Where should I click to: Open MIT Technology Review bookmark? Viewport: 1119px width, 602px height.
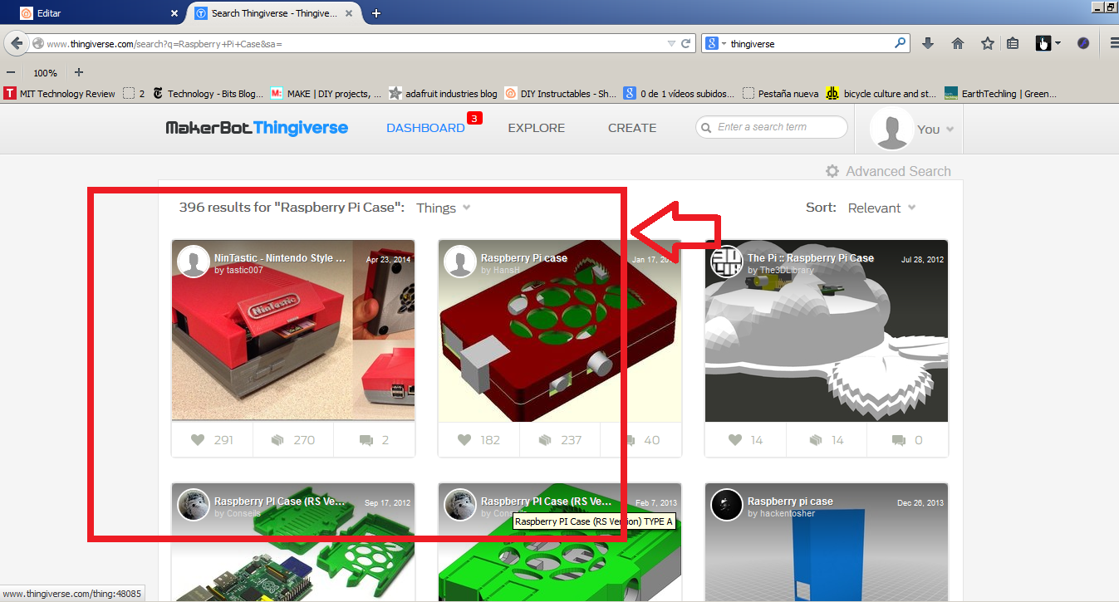(x=60, y=94)
